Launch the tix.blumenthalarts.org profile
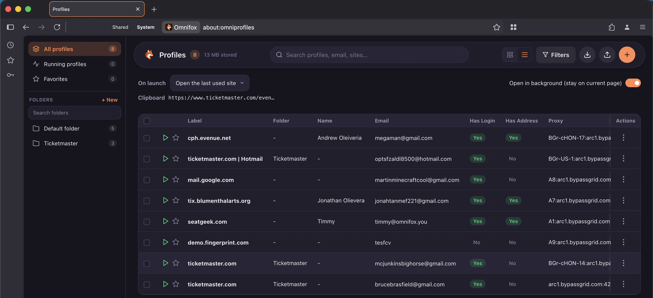Image resolution: width=653 pixels, height=298 pixels. [x=165, y=200]
